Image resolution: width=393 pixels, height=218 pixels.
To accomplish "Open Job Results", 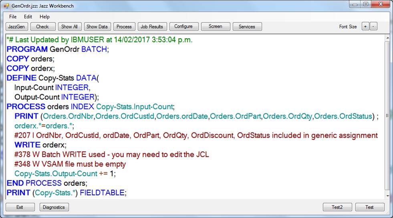I will [x=152, y=26].
